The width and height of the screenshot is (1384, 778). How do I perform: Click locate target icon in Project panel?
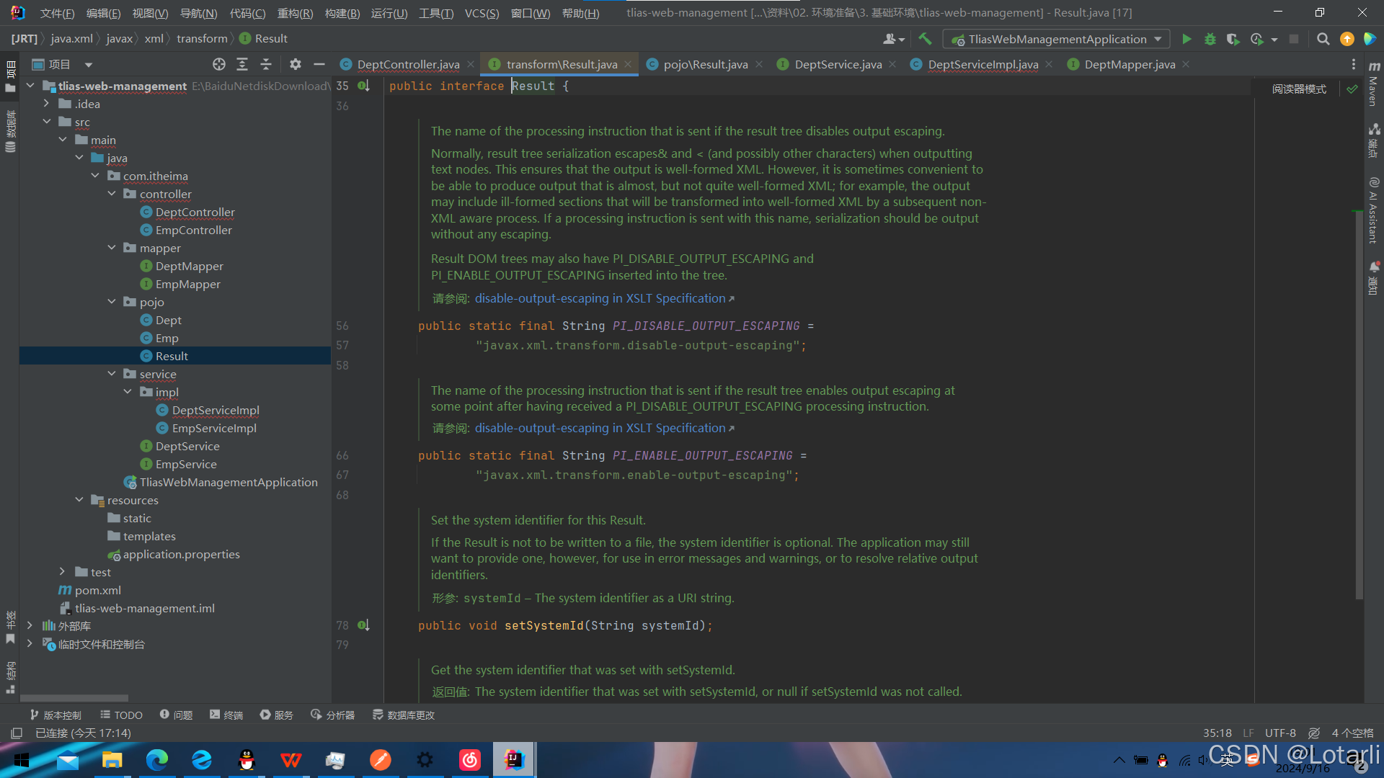219,64
